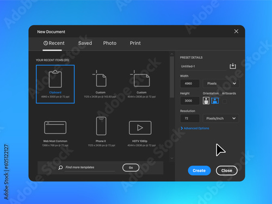Click the Height input field showing 3000
This screenshot has height=204, width=272.
point(190,101)
